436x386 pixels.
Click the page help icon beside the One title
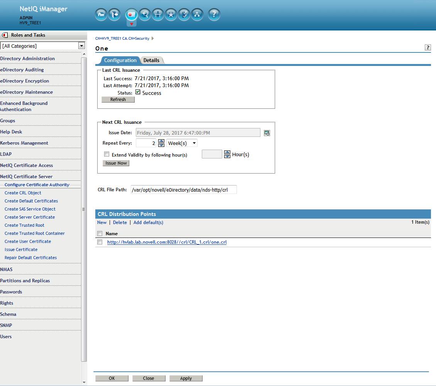pos(428,47)
